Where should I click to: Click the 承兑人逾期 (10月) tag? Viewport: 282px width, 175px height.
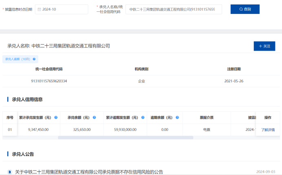(x=20, y=59)
